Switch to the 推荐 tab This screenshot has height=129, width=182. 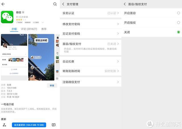(44, 29)
